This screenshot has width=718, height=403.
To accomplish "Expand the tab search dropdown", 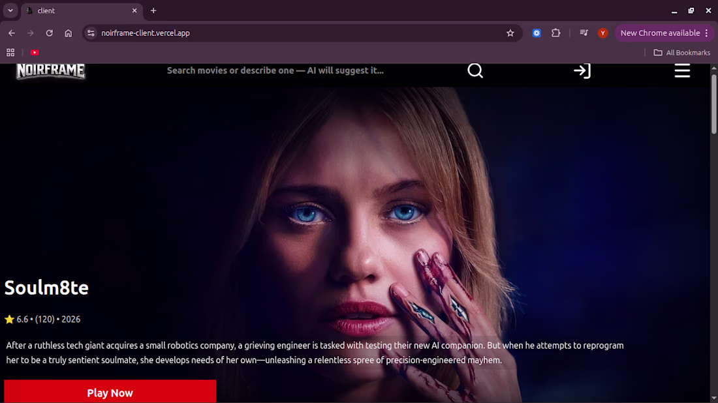I will [x=10, y=10].
